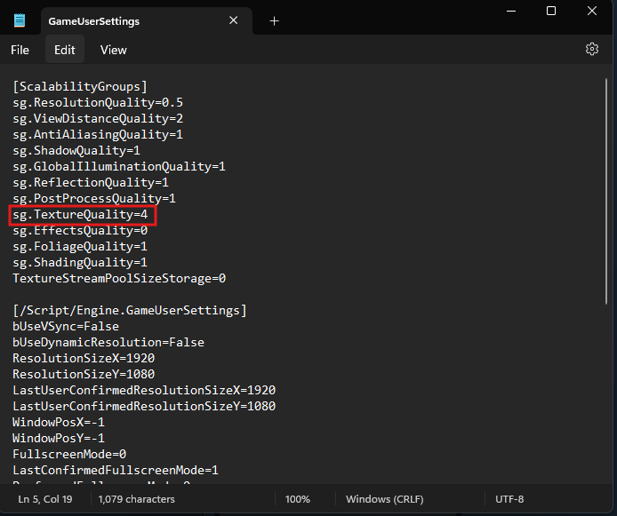Click the sg.ResolutionQuality=0.5 line
The width and height of the screenshot is (617, 516).
pyautogui.click(x=98, y=102)
